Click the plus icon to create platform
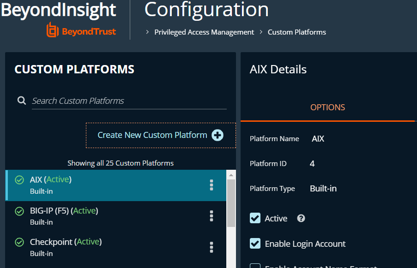The width and height of the screenshot is (417, 268). pos(218,135)
